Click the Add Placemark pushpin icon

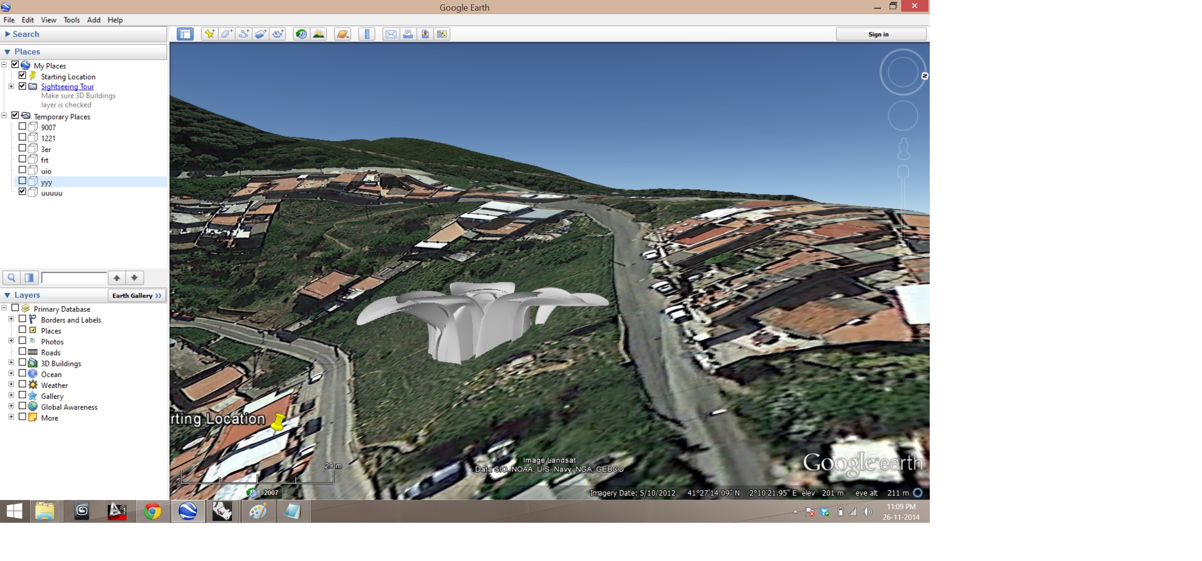click(x=209, y=34)
